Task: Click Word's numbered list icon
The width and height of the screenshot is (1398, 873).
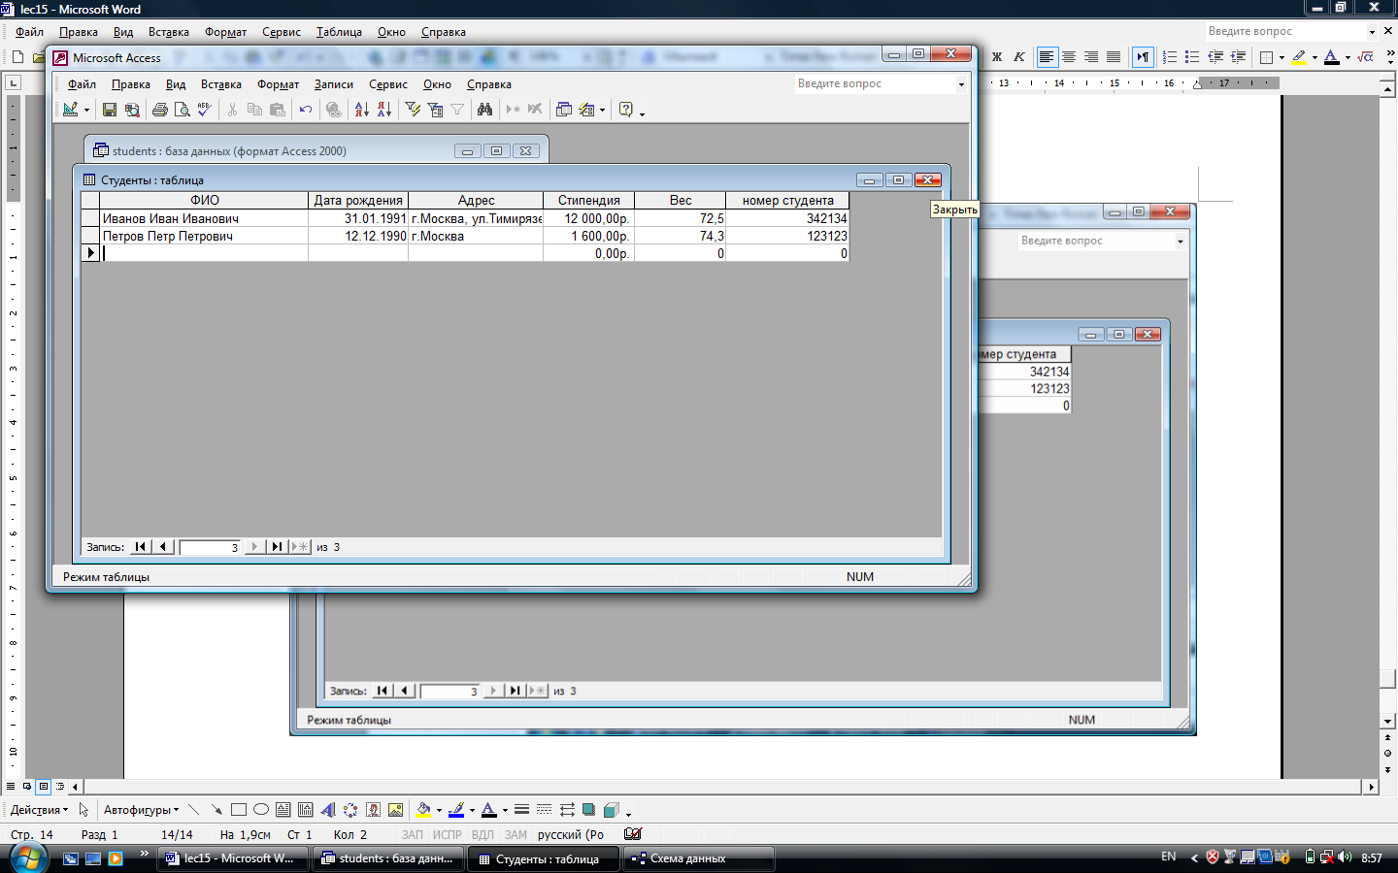Action: 1170,57
